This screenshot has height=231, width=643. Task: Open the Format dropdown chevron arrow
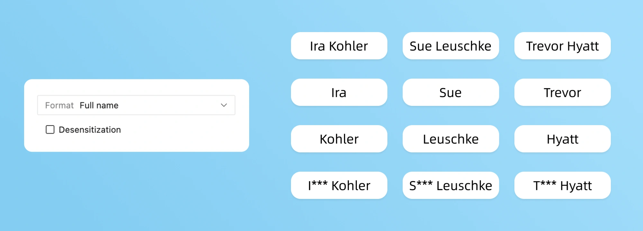(224, 105)
